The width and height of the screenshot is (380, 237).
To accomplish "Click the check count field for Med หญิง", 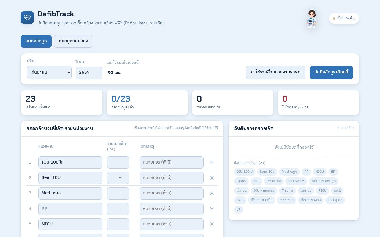I will point(118,193).
